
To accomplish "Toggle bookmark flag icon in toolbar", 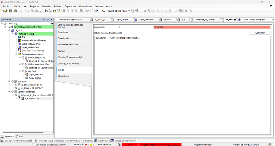I will click(64, 11).
